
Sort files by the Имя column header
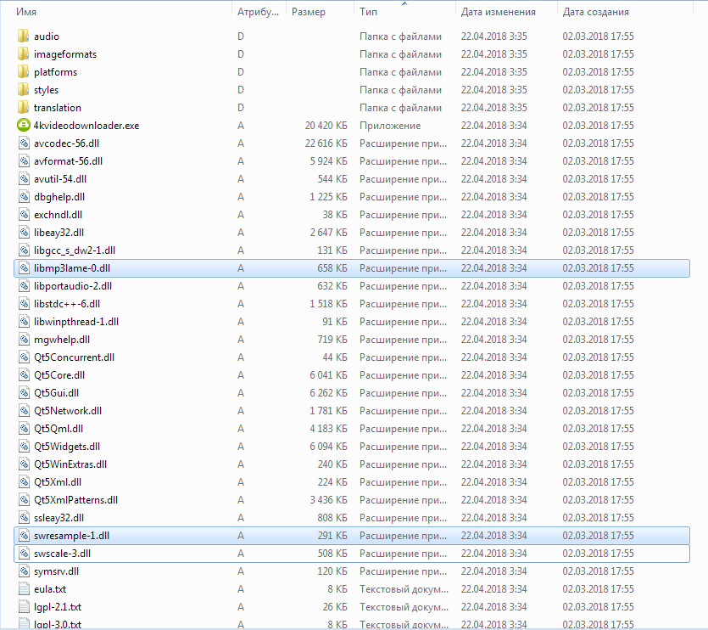point(26,12)
